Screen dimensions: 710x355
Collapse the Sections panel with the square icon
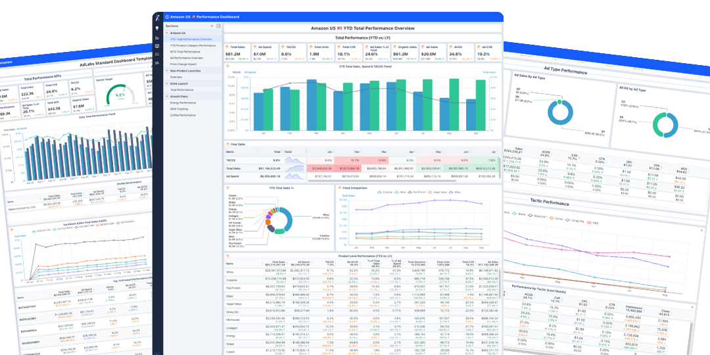[218, 26]
